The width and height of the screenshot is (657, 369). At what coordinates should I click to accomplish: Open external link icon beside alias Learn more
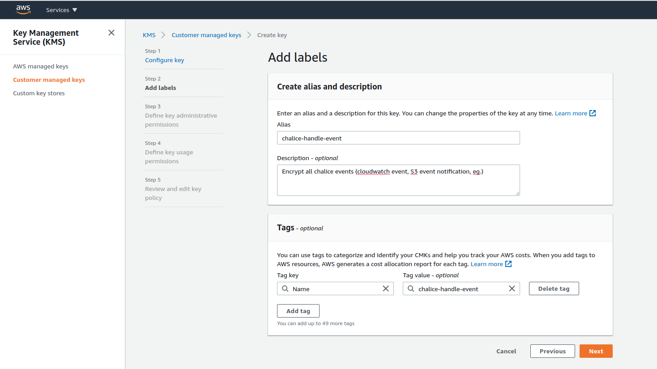593,113
